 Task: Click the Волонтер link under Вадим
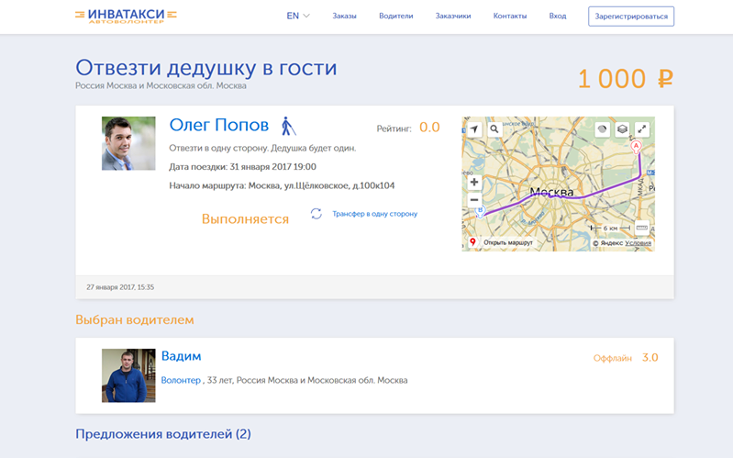181,380
